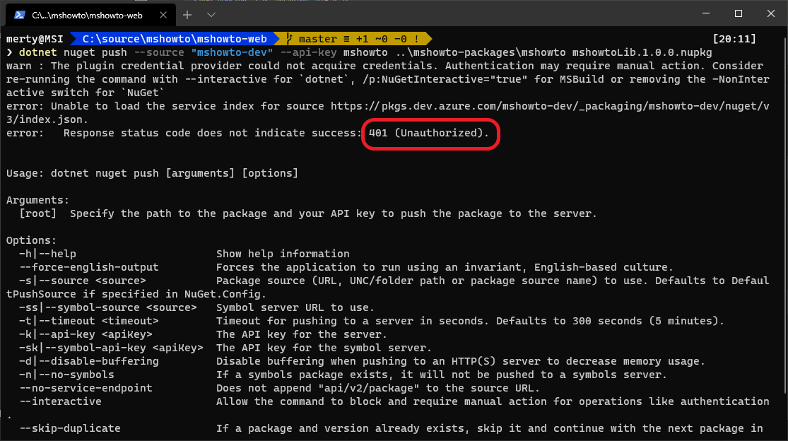
Task: Click the merty@MSI prompt segment
Action: [x=37, y=39]
